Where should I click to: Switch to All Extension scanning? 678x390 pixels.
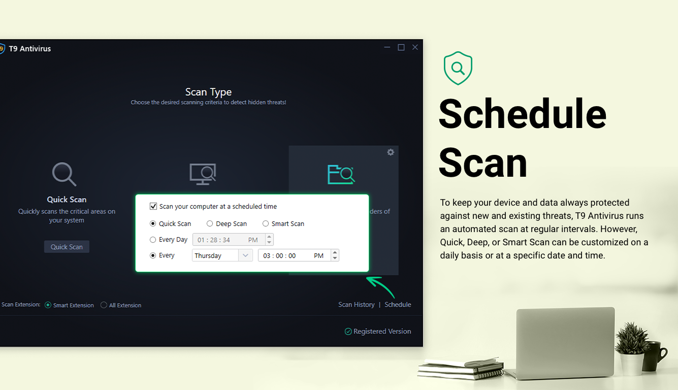click(x=104, y=305)
